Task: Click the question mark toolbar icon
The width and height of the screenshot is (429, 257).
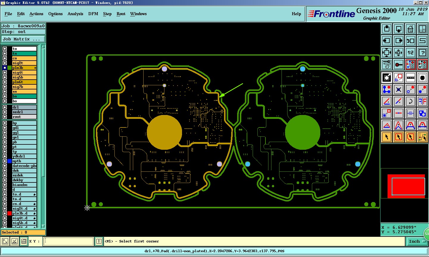Action: 422,53
